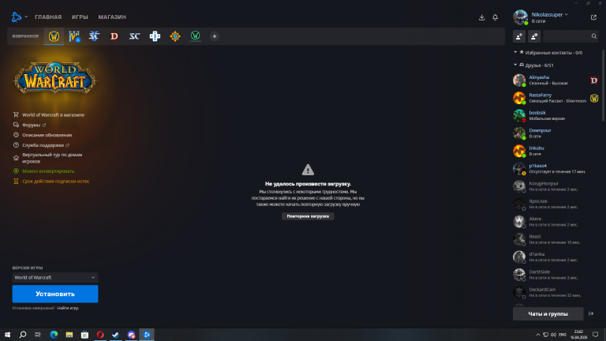Click WoW icon next to RastaFarry
Screen dimensions: 606x341
pos(594,98)
